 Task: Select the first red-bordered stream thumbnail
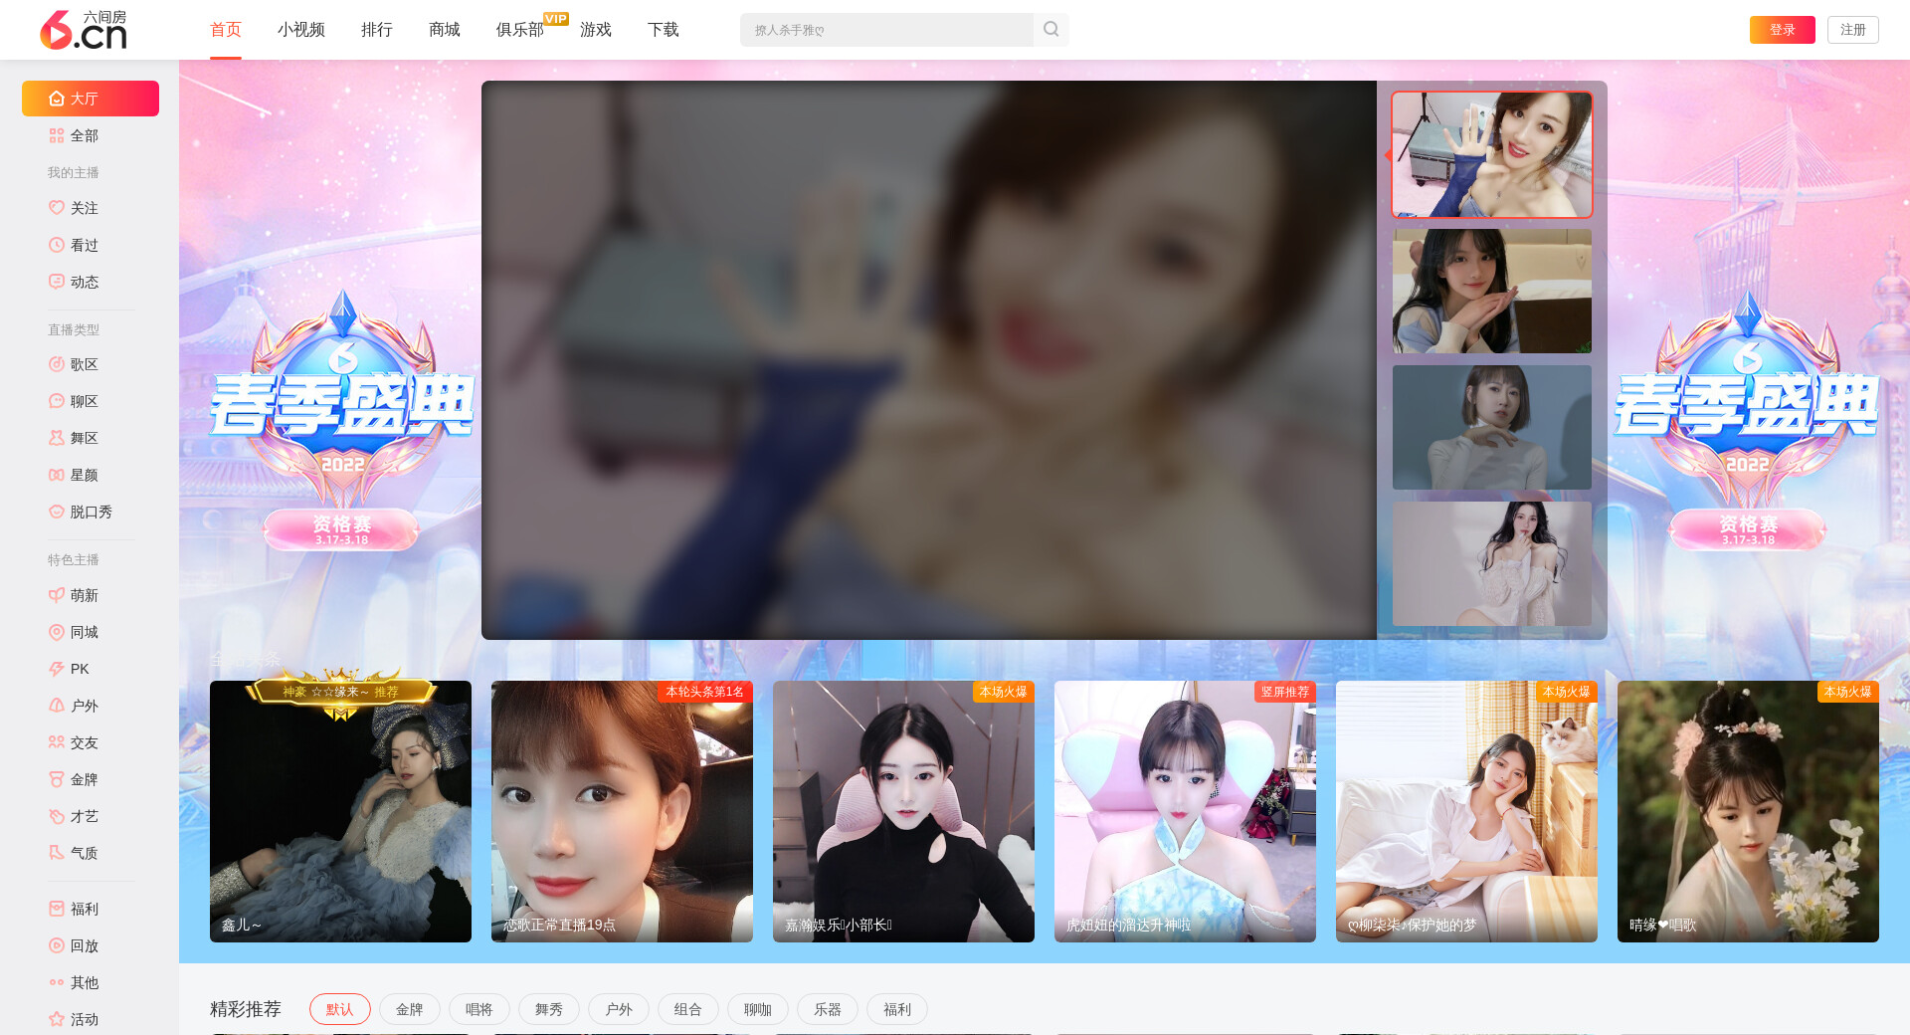click(x=1492, y=155)
